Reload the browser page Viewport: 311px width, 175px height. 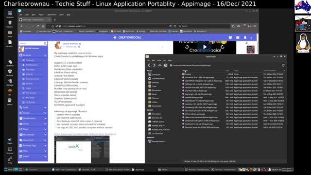click(x=38, y=26)
